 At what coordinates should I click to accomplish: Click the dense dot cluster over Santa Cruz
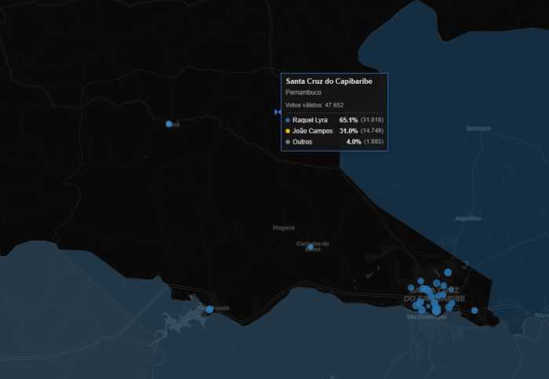click(430, 298)
